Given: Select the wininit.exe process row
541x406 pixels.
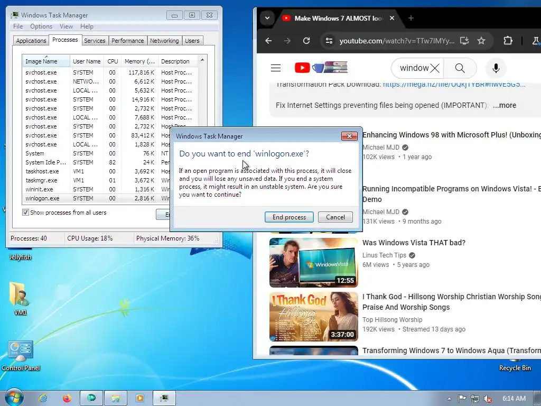Looking at the screenshot, I should [x=96, y=189].
